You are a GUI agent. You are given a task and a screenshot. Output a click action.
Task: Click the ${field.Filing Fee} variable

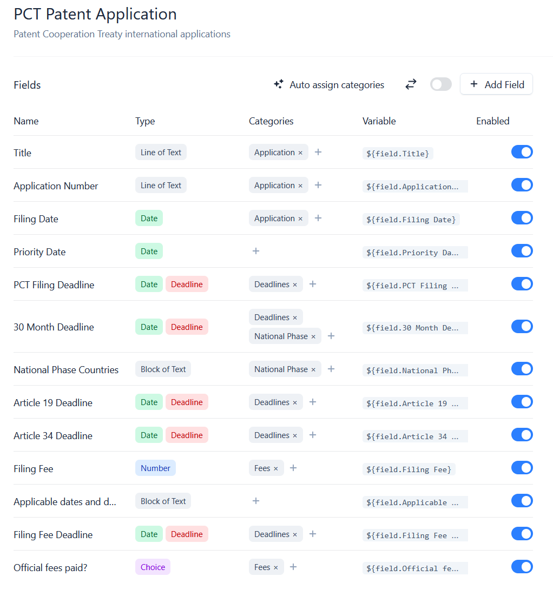click(409, 469)
